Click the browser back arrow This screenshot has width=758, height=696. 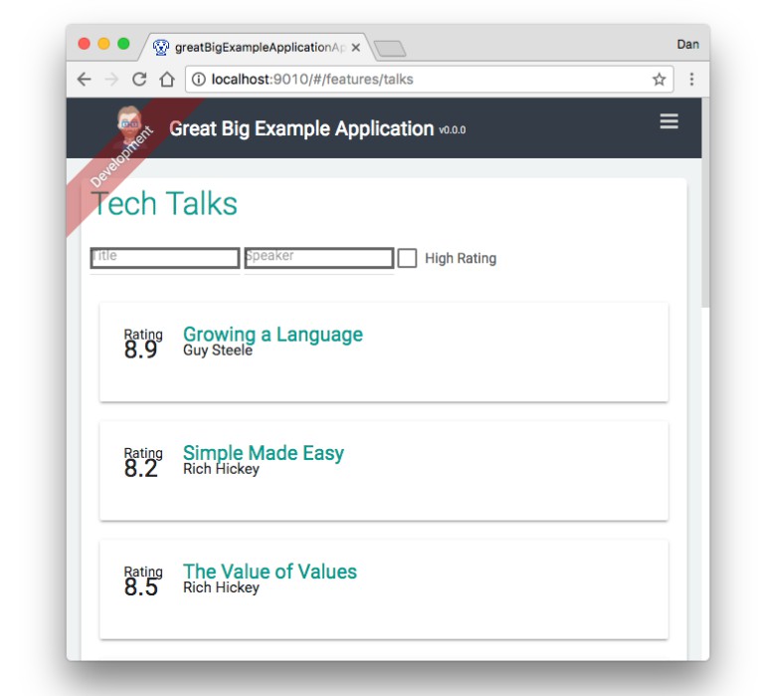pyautogui.click(x=84, y=80)
